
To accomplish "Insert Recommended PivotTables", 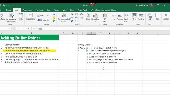I will [x=11, y=18].
